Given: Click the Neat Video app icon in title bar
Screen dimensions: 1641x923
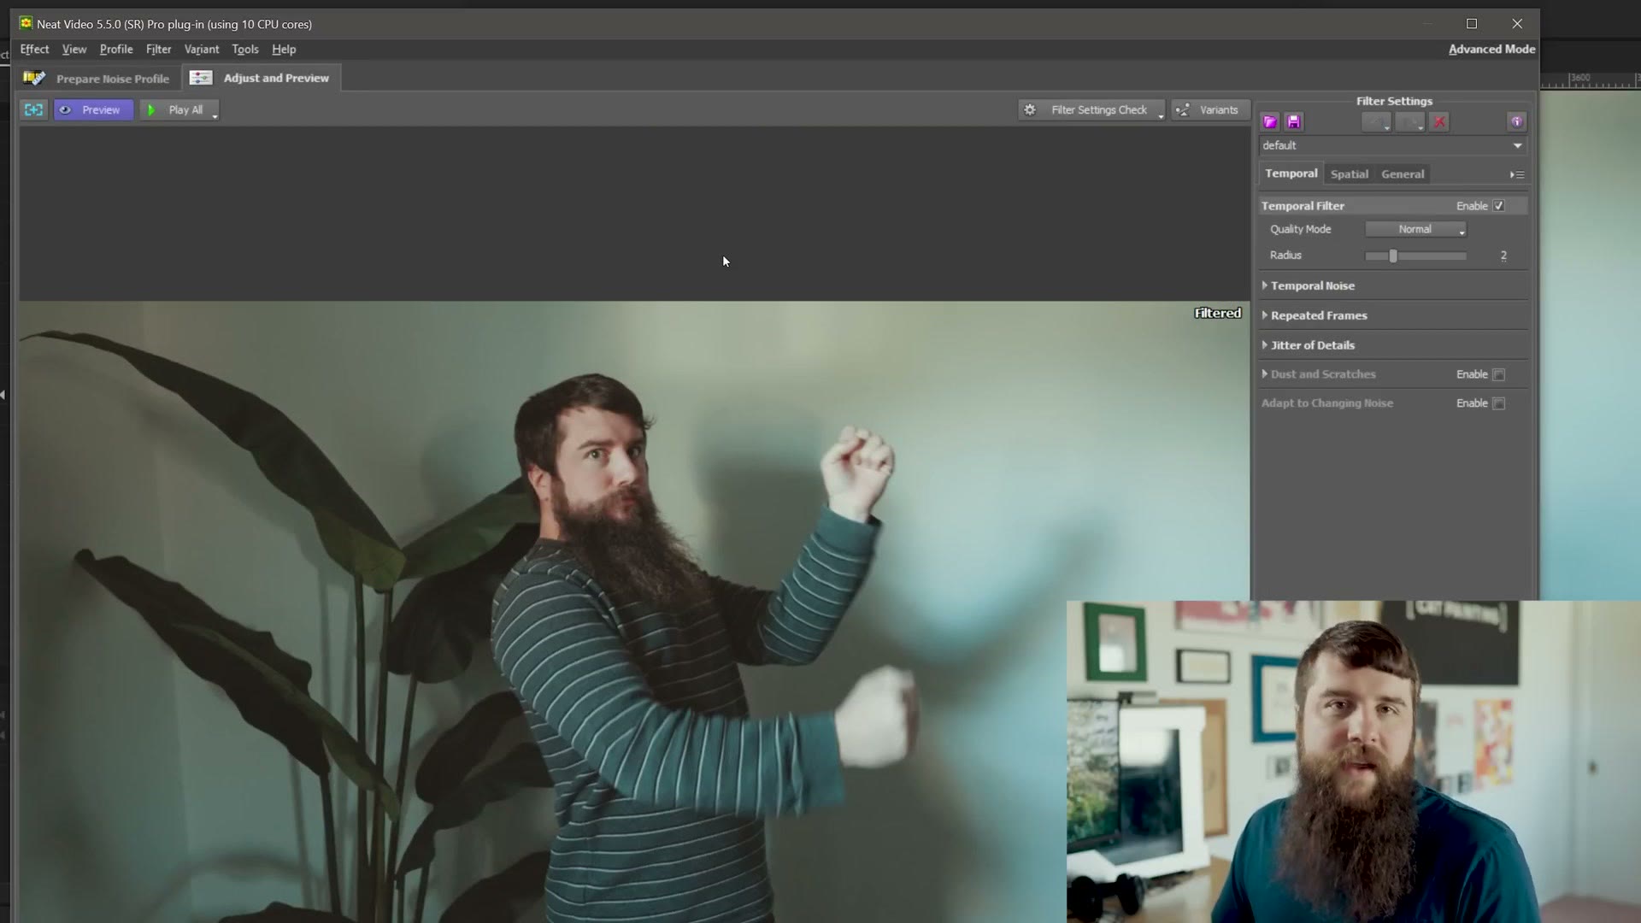Looking at the screenshot, I should [26, 23].
